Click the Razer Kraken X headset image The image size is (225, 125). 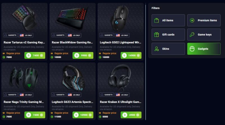[120, 78]
